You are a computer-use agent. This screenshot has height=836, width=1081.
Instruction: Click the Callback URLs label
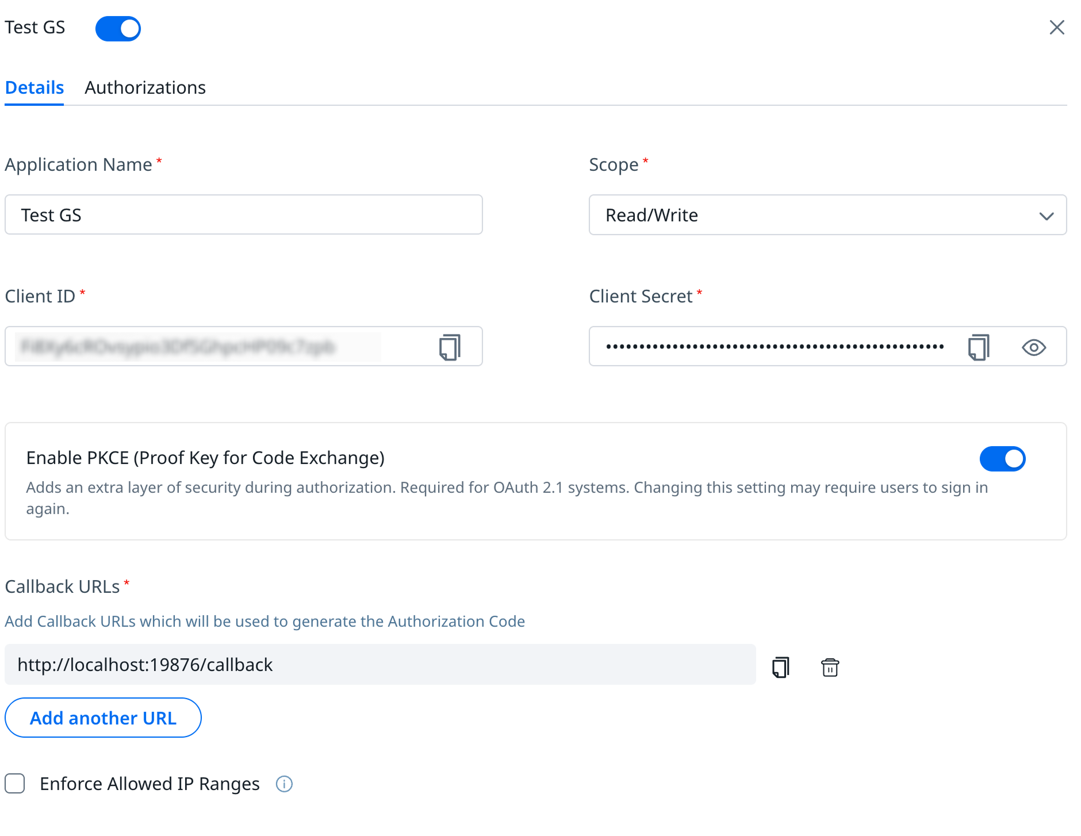click(x=62, y=586)
